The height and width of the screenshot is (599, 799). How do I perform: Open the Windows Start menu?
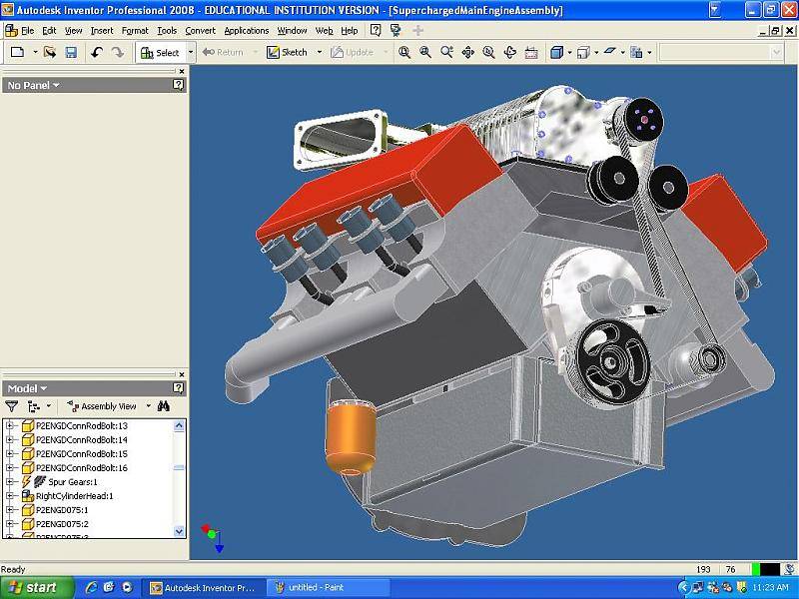pyautogui.click(x=37, y=587)
